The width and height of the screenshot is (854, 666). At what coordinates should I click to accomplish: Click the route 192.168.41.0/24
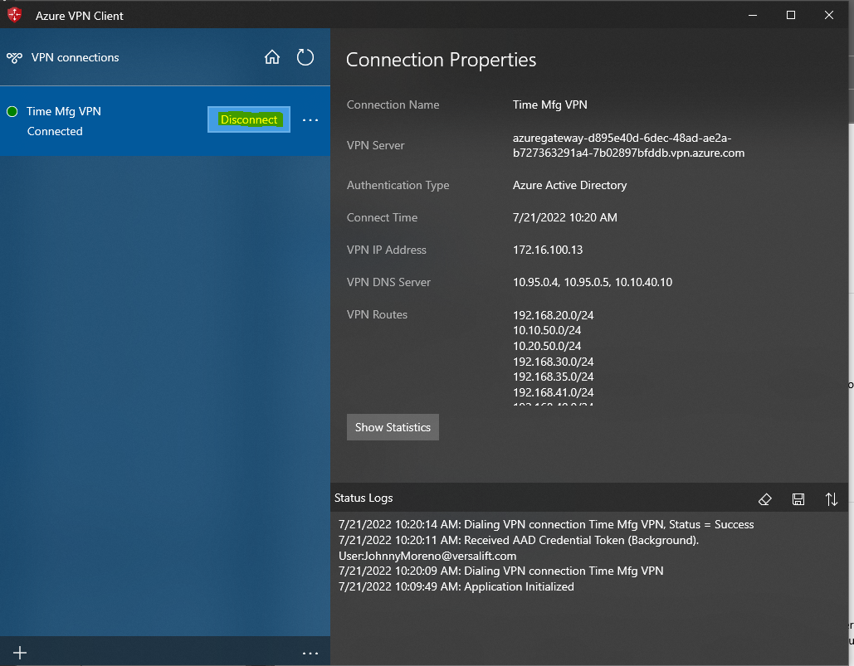[554, 392]
